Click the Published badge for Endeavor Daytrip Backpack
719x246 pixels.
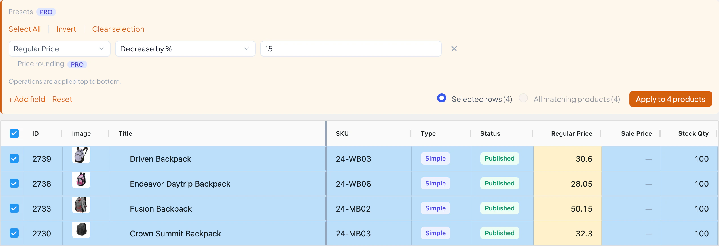coord(500,183)
